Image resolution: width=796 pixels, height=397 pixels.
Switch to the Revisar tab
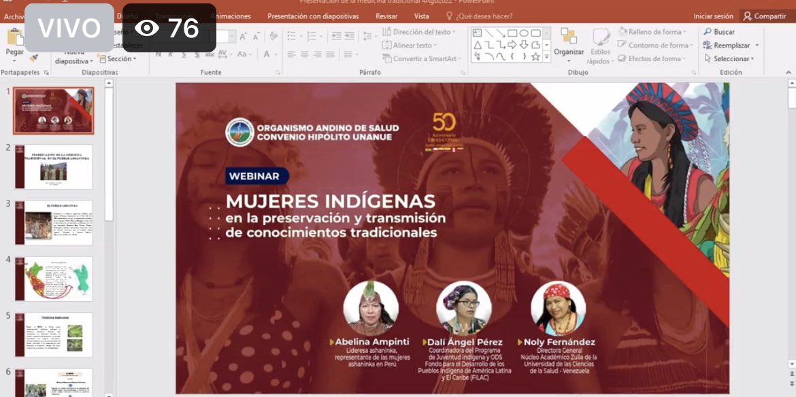pyautogui.click(x=386, y=16)
